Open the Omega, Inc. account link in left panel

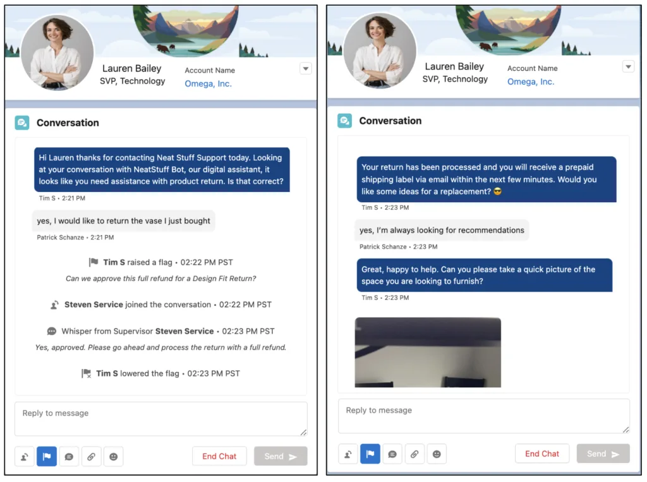(x=208, y=83)
